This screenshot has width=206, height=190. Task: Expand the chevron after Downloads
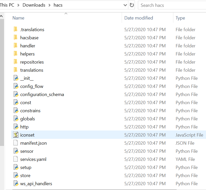pos(49,5)
